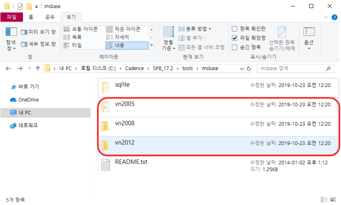
Task: Select the sqlite folder
Action: tap(218, 88)
